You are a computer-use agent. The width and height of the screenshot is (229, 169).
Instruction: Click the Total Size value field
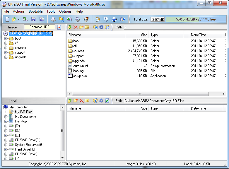click(x=158, y=19)
